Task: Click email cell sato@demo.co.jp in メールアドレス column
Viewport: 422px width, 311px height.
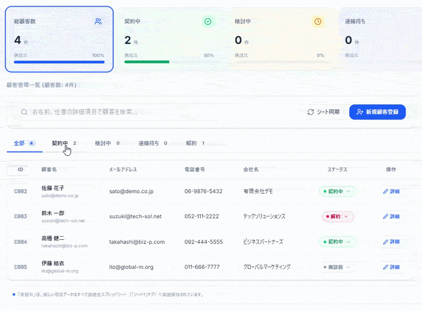Action: click(131, 191)
